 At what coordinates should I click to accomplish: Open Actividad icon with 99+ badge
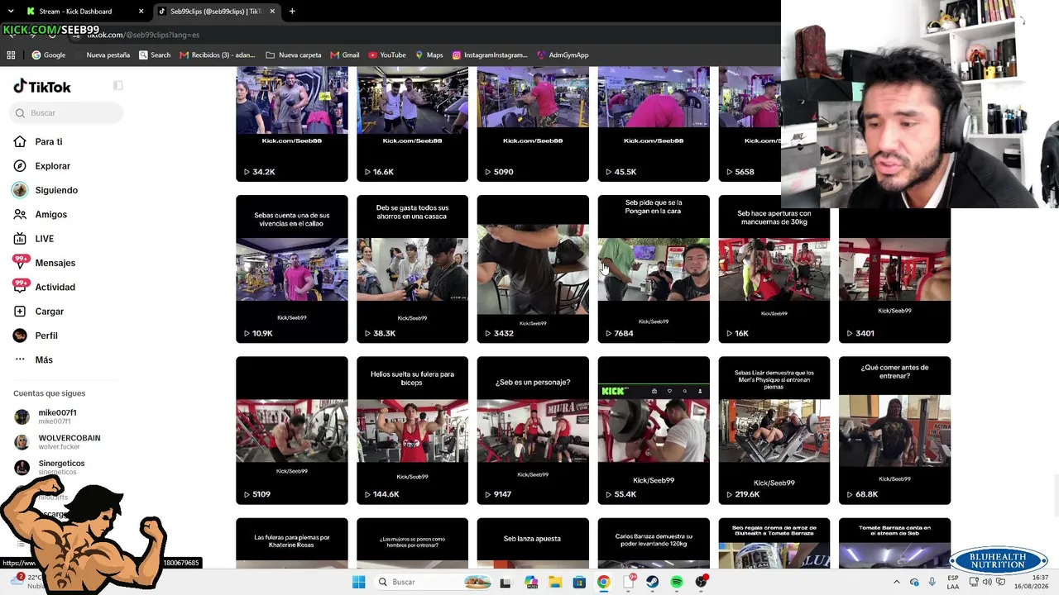20,287
